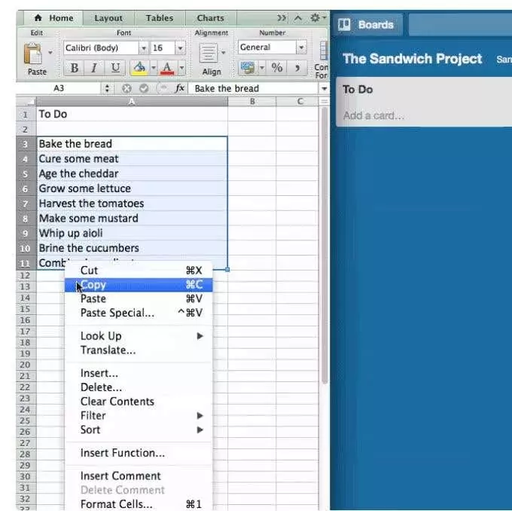
Task: Choose Insert Comment from the context menu
Action: pyautogui.click(x=139, y=476)
